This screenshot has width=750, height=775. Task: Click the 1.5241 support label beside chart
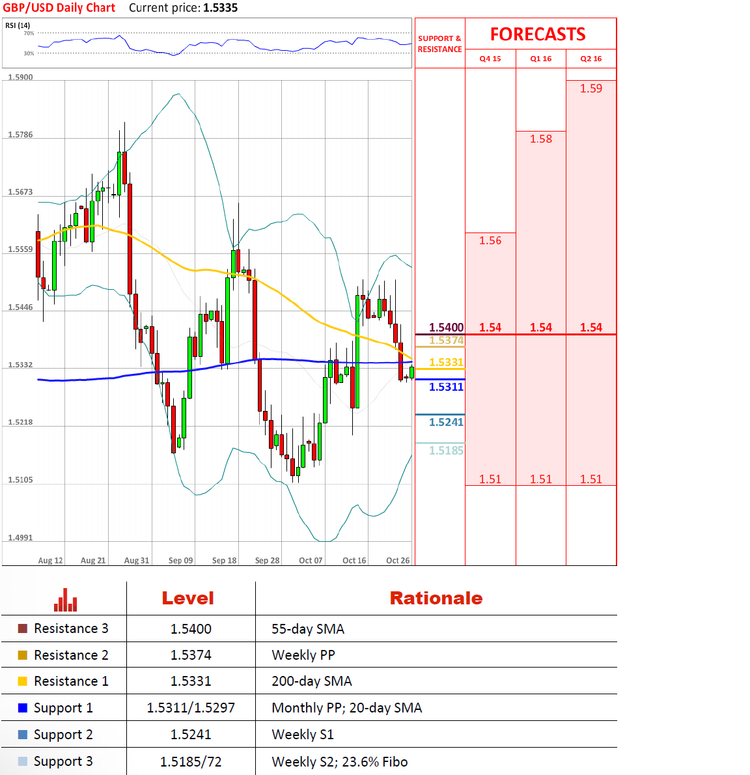pyautogui.click(x=446, y=422)
